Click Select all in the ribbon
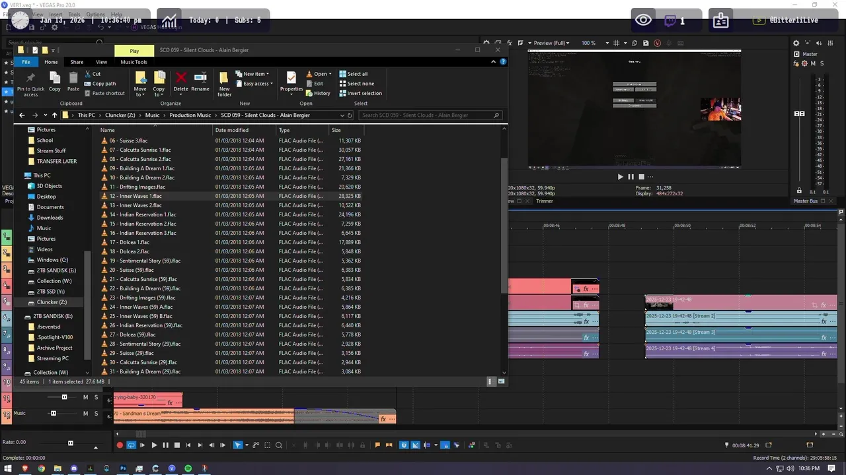This screenshot has height=475, width=846. coord(353,74)
